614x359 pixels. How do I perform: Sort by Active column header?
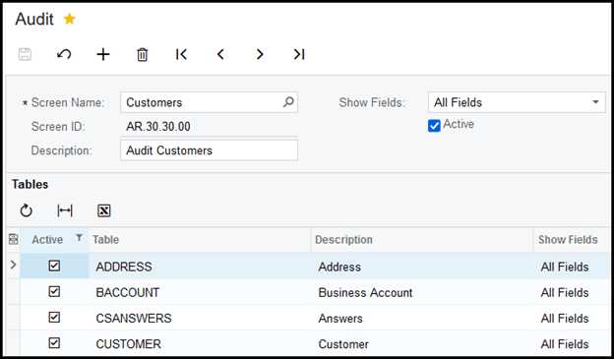pos(47,240)
